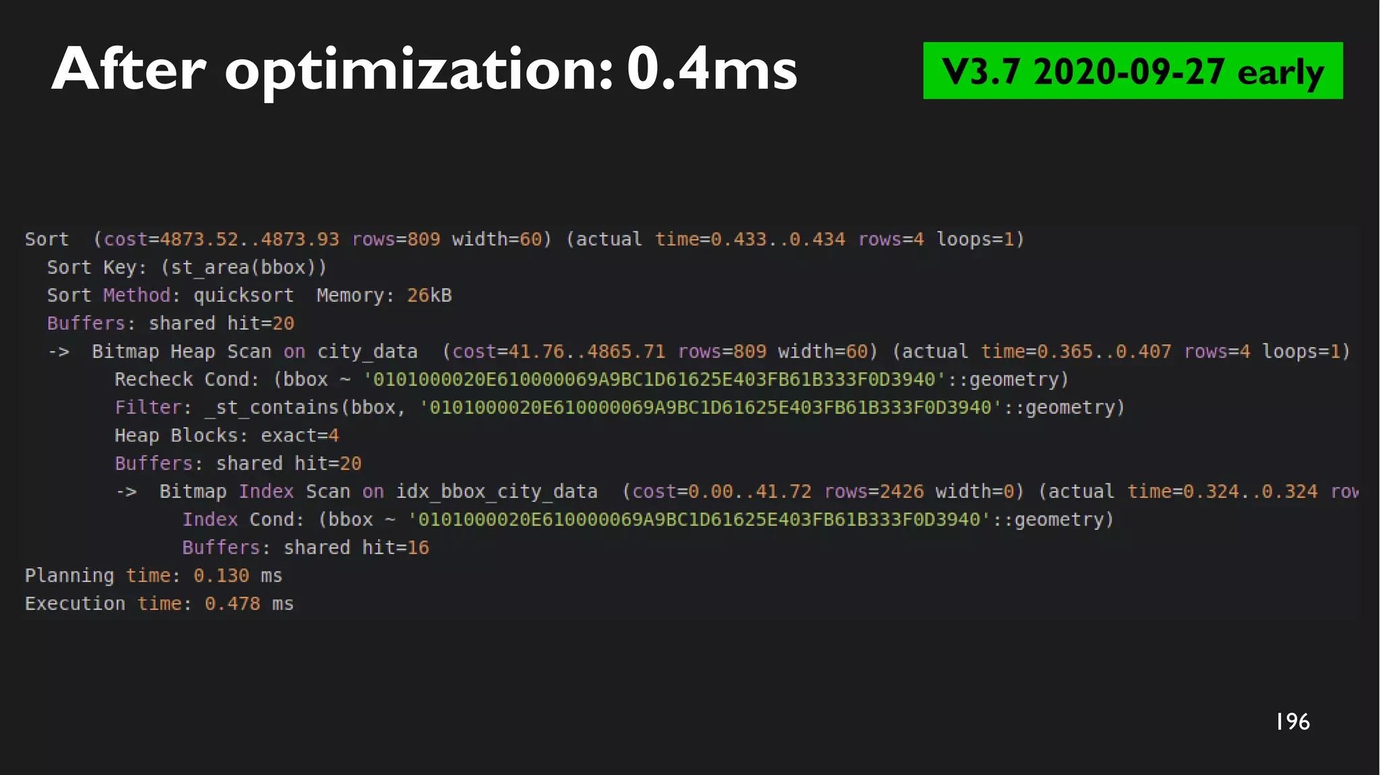Click the 'Bitmap Heap Scan on city_data' line
The width and height of the screenshot is (1380, 775).
(699, 352)
